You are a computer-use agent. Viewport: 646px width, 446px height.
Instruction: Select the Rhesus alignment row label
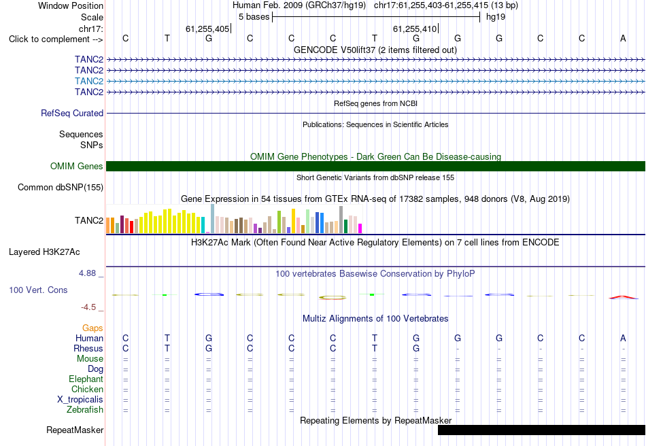click(x=88, y=348)
